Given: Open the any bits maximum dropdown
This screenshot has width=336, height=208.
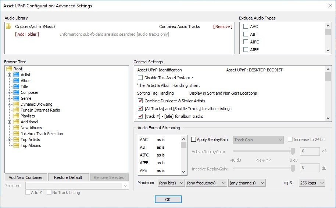Looking at the screenshot, I should coord(171,183).
